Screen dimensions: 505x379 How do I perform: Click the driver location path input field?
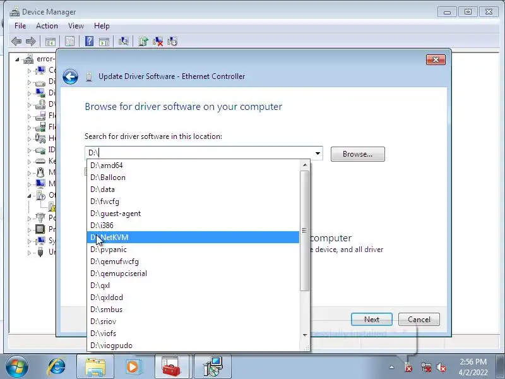tap(199, 153)
